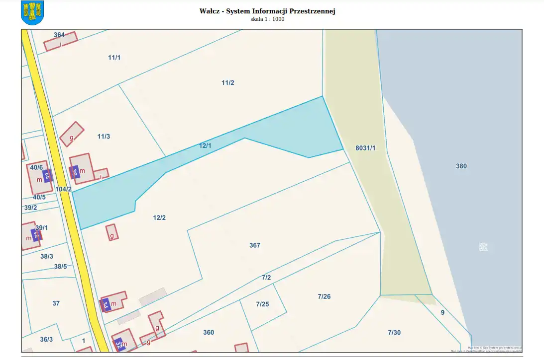Select the green parcel 8031/1
The width and height of the screenshot is (544, 357).
click(x=366, y=148)
